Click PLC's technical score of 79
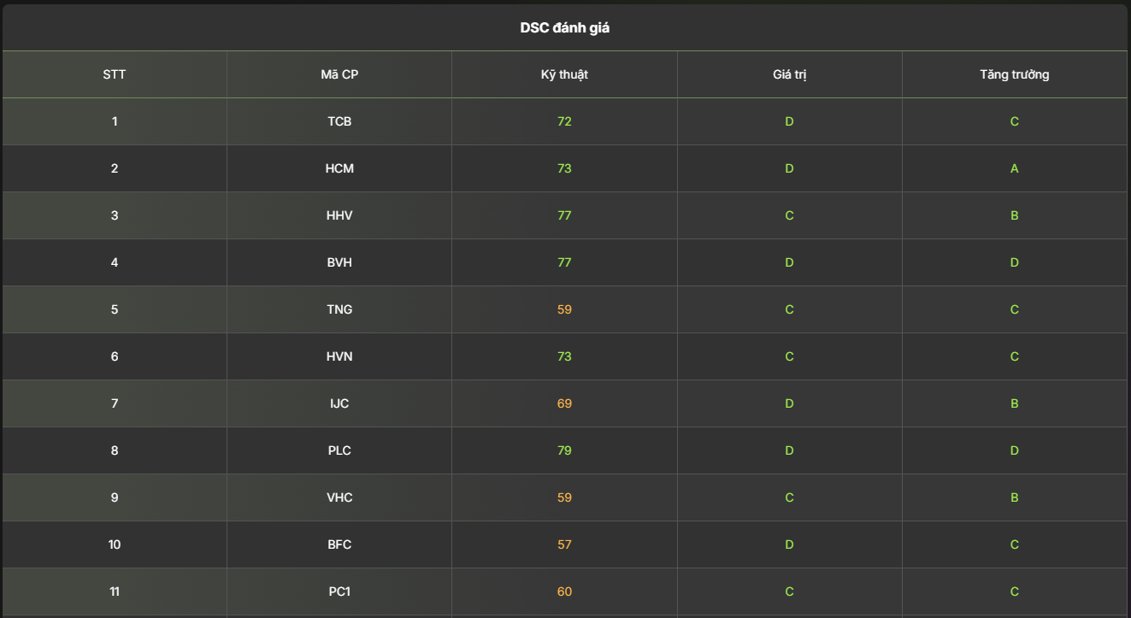 564,450
